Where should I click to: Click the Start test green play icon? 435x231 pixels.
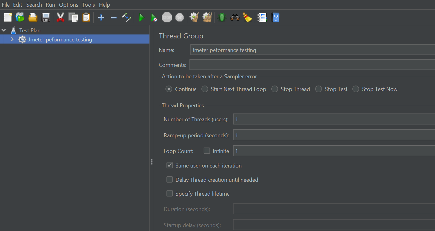[x=141, y=18]
